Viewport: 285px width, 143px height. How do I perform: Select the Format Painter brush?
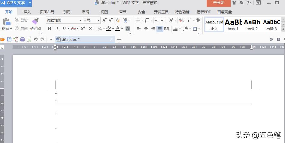click(35, 21)
